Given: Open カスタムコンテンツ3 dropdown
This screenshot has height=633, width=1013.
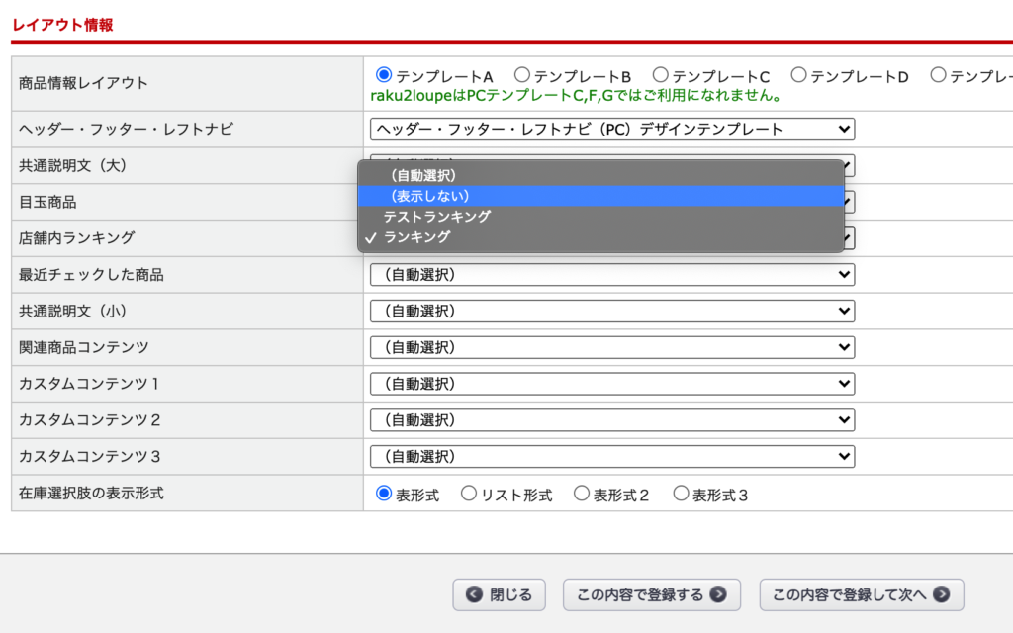Looking at the screenshot, I should (x=611, y=456).
